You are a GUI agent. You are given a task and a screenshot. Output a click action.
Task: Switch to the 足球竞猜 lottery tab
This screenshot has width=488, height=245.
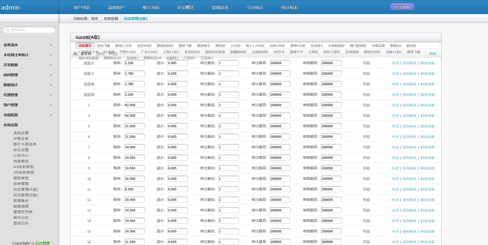pos(352,52)
